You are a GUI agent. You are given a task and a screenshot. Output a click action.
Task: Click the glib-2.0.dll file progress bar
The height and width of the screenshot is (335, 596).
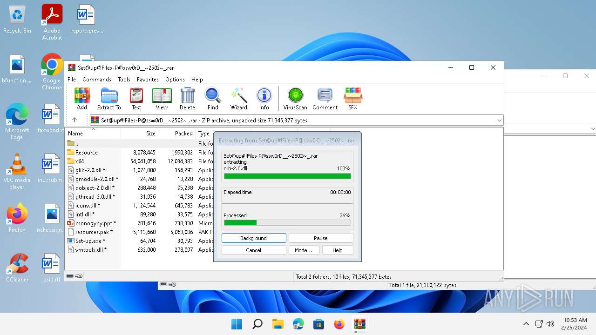(287, 176)
